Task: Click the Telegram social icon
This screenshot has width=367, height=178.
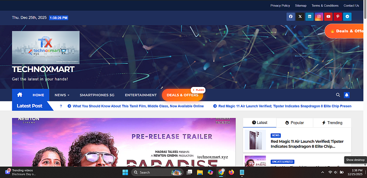Action: pos(347,16)
